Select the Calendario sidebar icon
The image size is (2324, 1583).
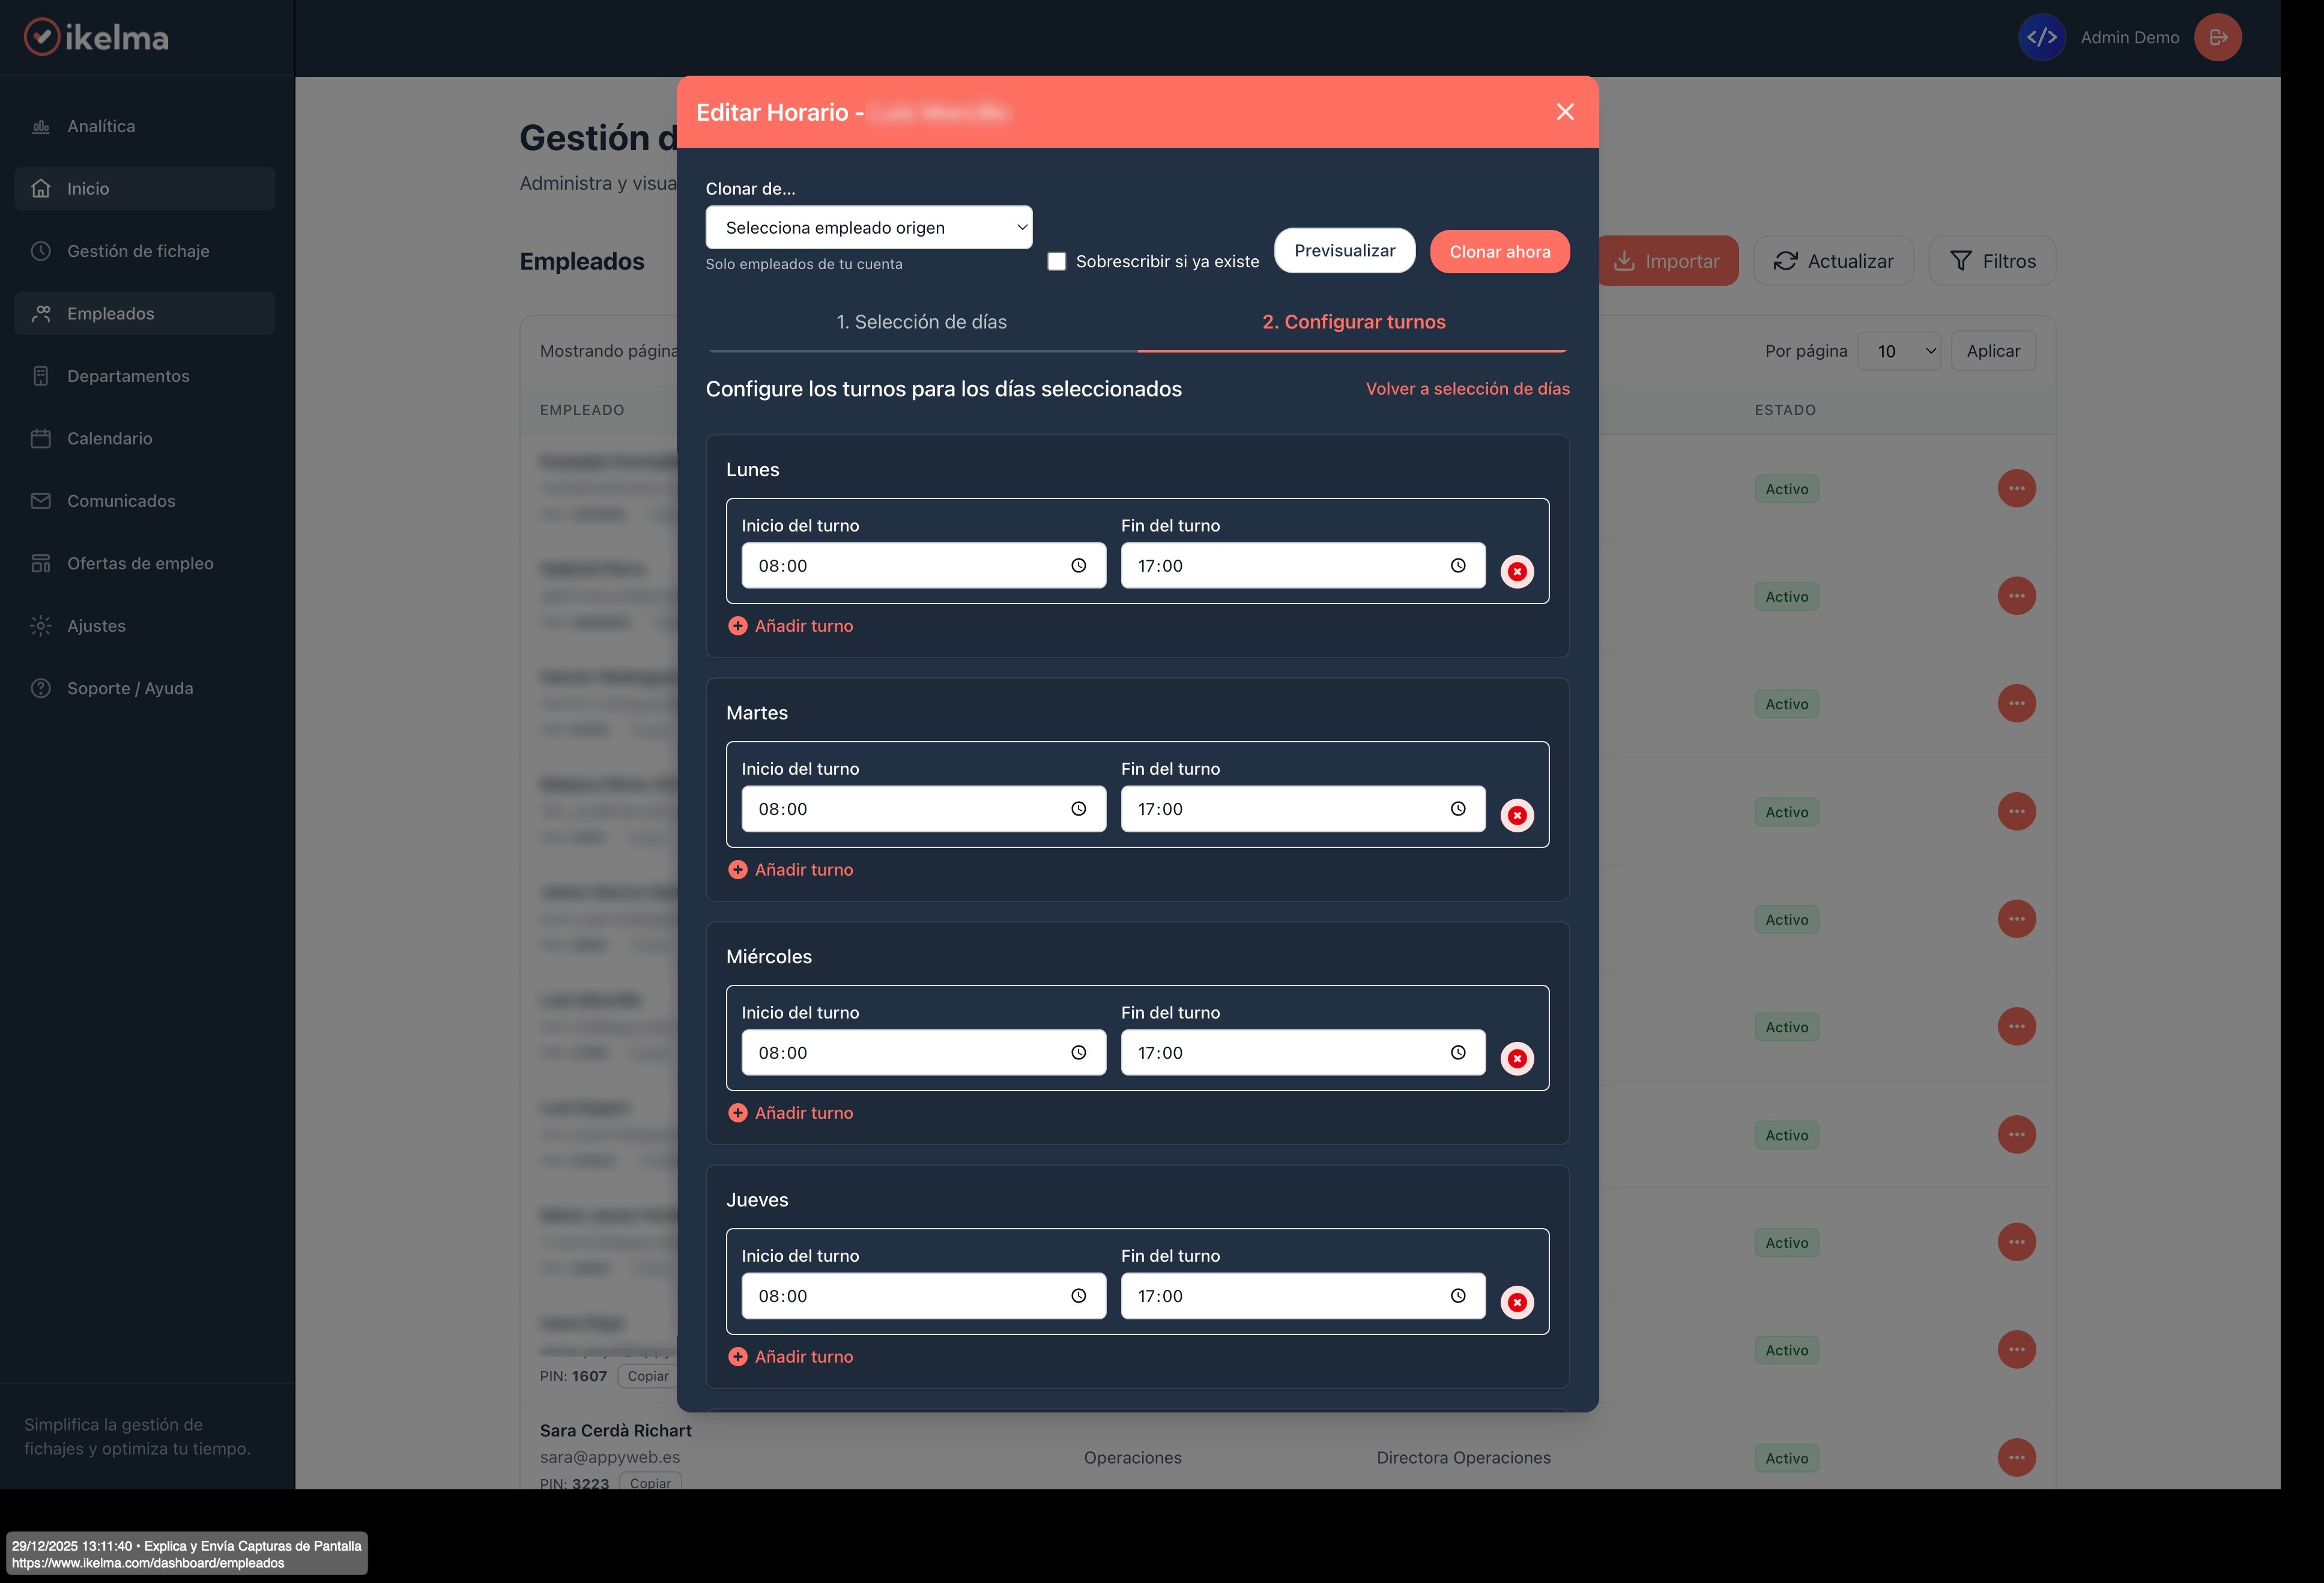point(40,438)
